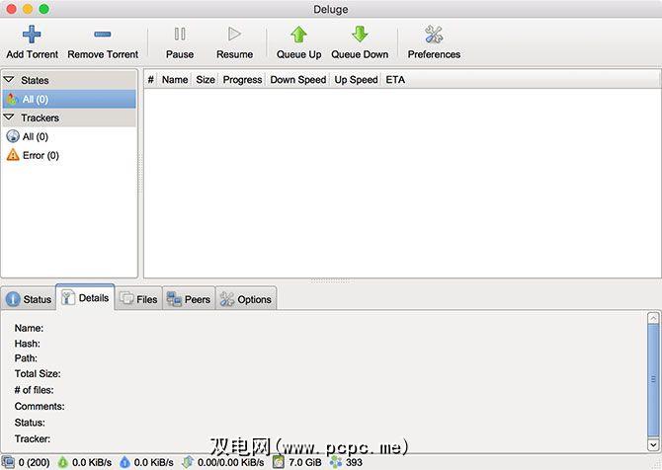Click the DHT nodes 393 indicator
The height and width of the screenshot is (470, 662).
(346, 462)
